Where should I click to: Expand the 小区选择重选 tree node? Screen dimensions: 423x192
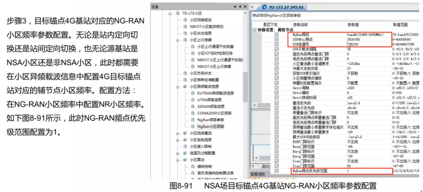[178, 133]
